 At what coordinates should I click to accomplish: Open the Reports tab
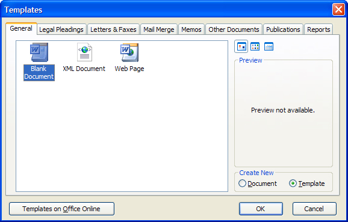(318, 29)
